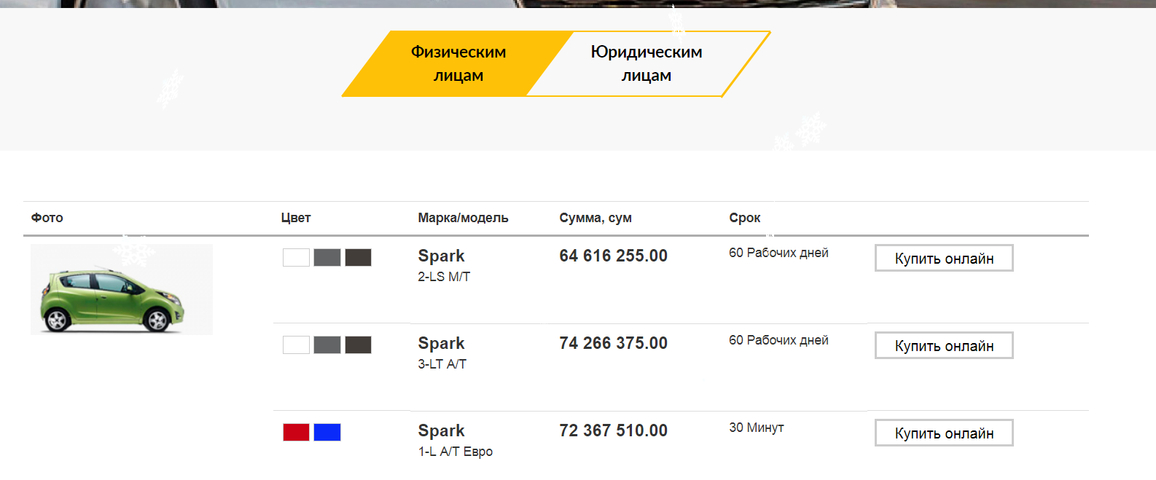Click the Марка/модель column header

(x=463, y=218)
